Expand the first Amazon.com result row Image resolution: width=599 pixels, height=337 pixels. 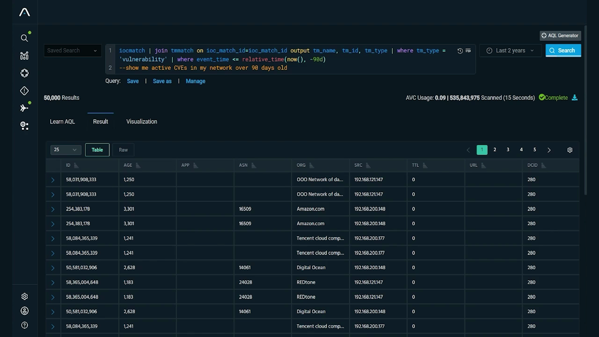(x=53, y=209)
